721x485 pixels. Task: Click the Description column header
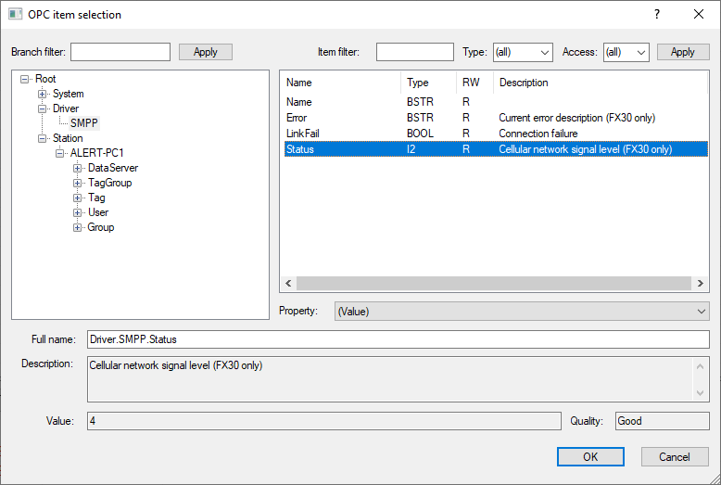[x=598, y=83]
